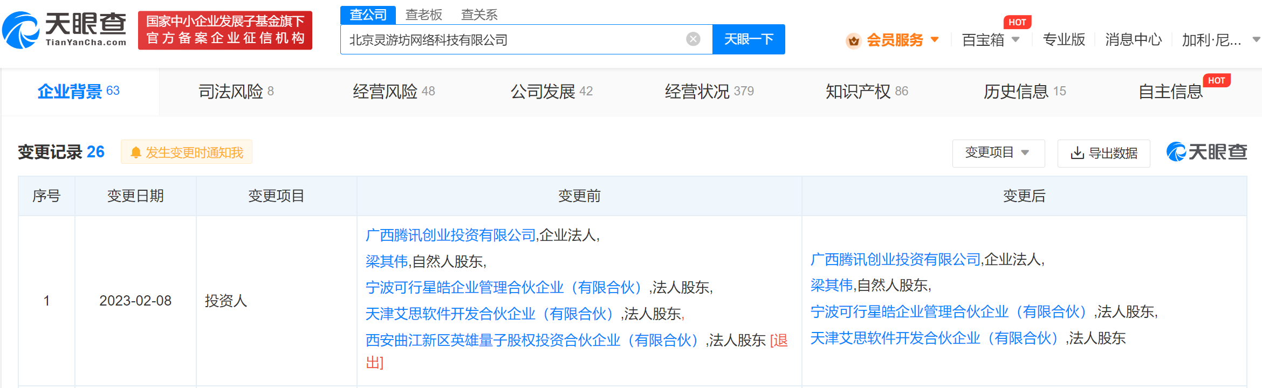Open the 专业版 link
1262x388 pixels.
coord(1064,40)
